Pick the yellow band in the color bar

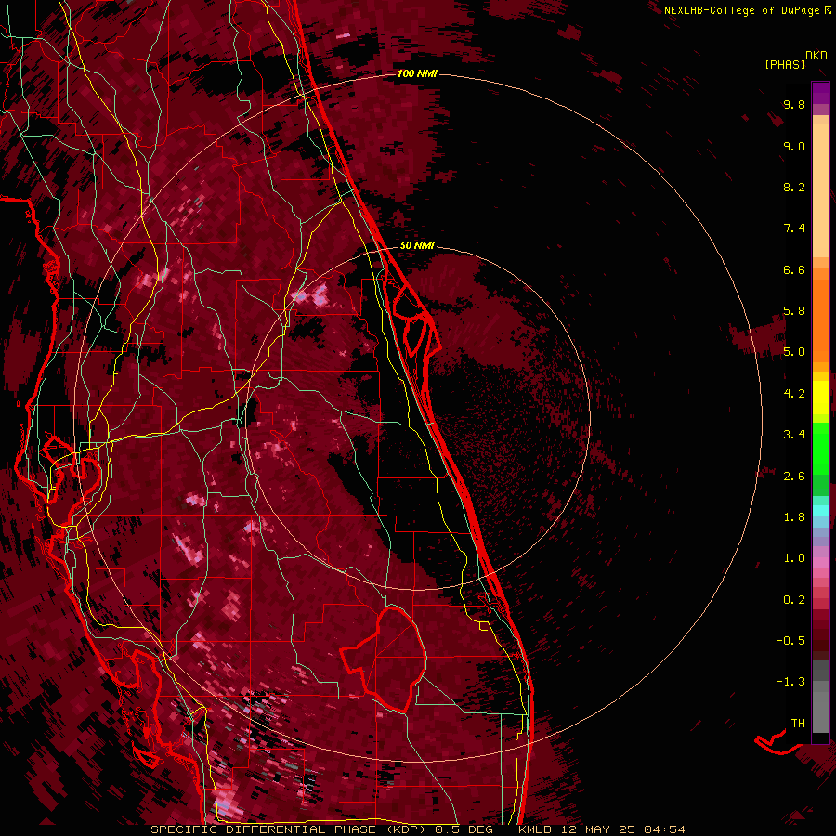820,398
